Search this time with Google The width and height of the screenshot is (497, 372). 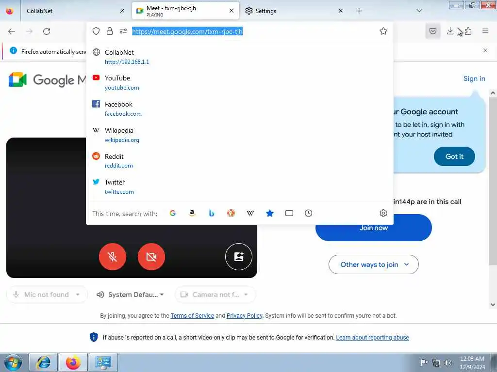click(173, 213)
